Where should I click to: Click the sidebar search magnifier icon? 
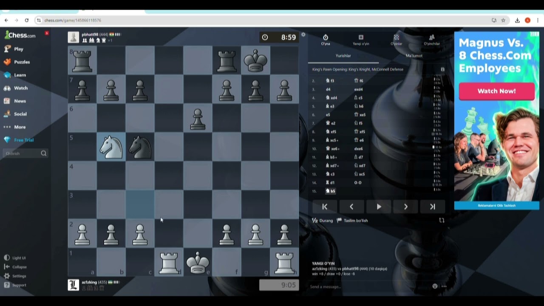click(x=43, y=153)
